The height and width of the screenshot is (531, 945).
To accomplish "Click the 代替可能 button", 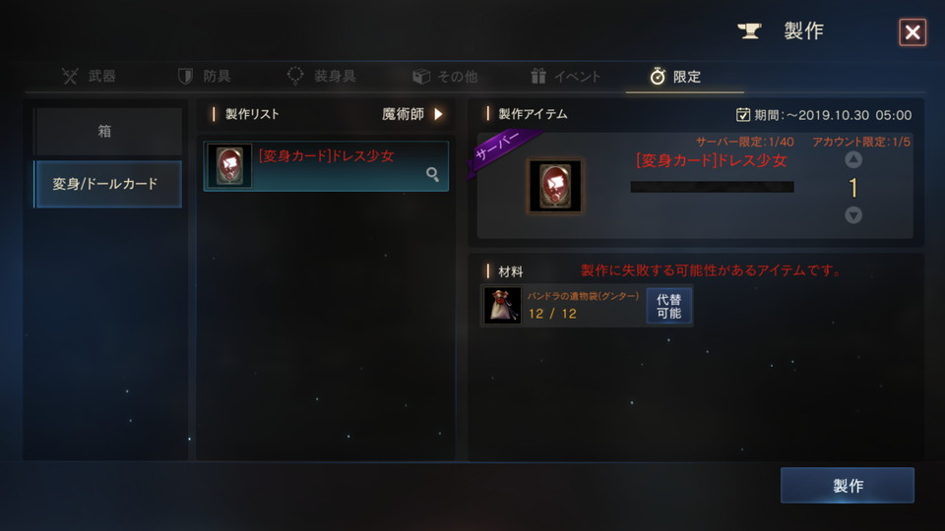I will coord(669,306).
